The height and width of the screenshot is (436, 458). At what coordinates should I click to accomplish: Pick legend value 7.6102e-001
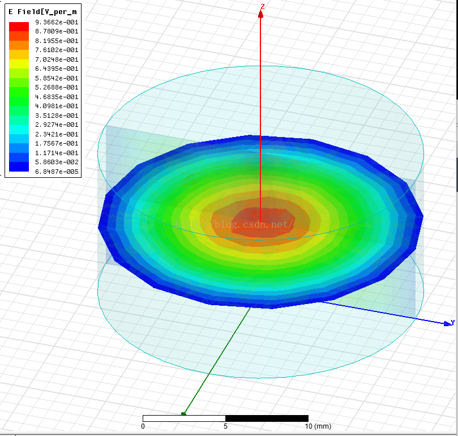click(57, 50)
